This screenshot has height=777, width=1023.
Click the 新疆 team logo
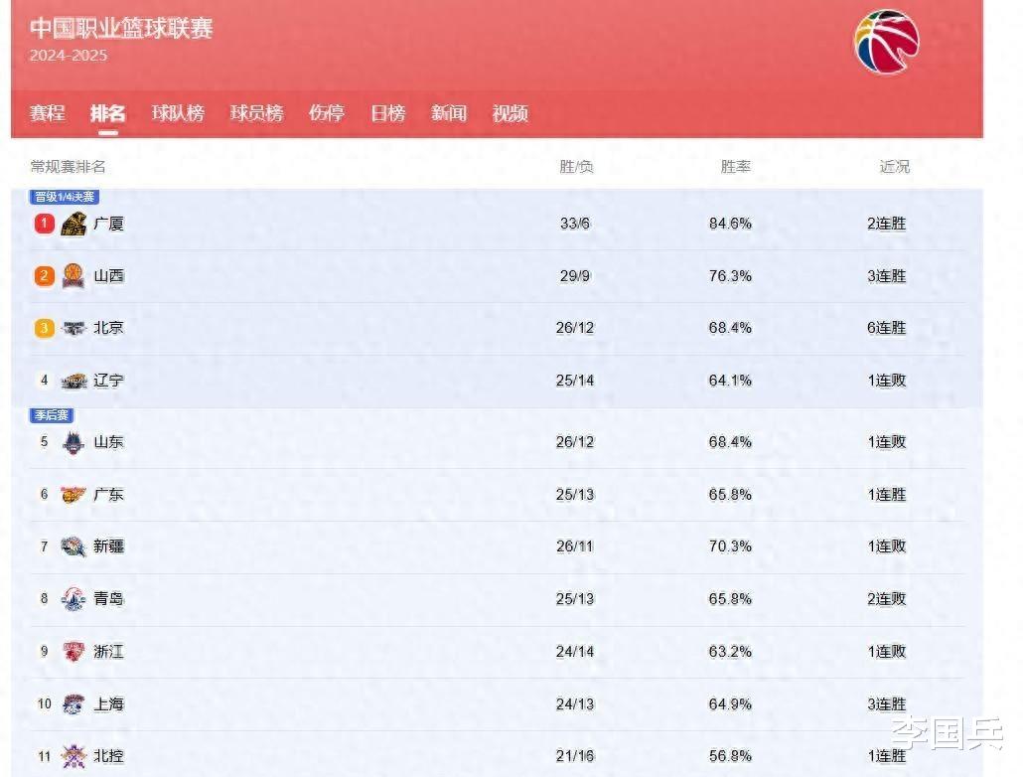73,546
